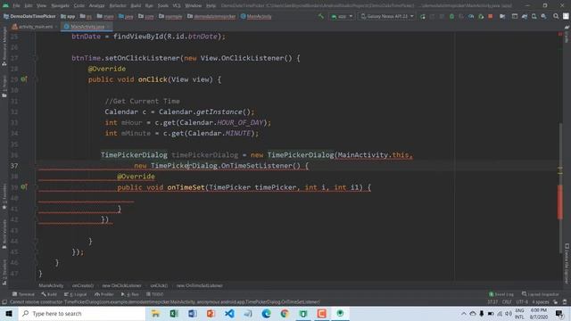Open the TODO tool window

tap(154, 294)
